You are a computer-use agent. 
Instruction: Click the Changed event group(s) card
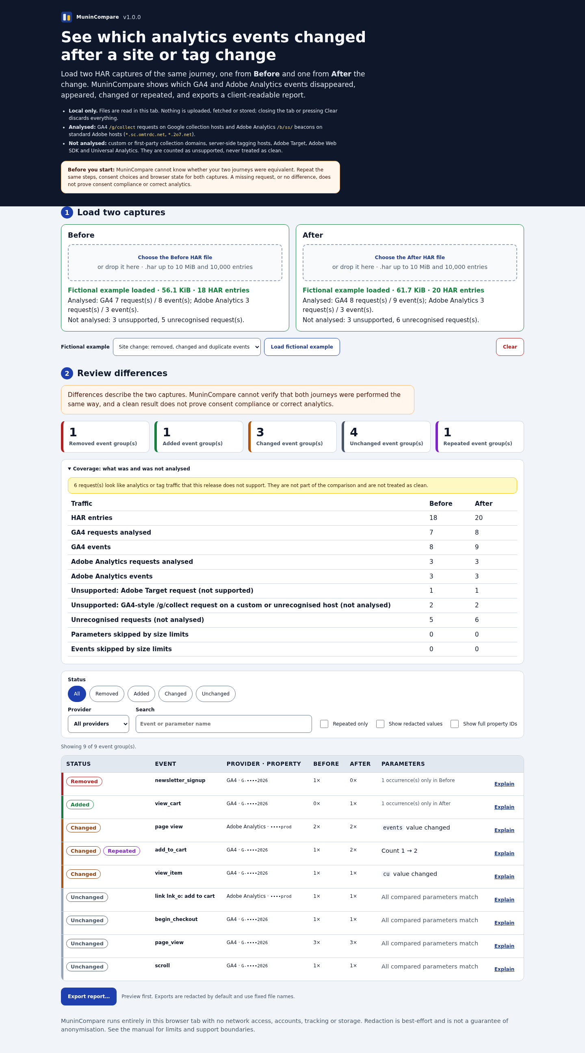click(292, 437)
